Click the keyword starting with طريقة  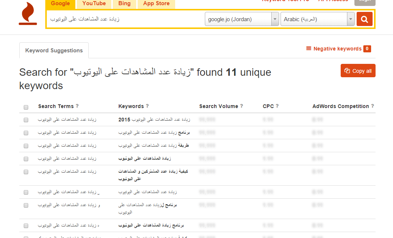(x=153, y=146)
